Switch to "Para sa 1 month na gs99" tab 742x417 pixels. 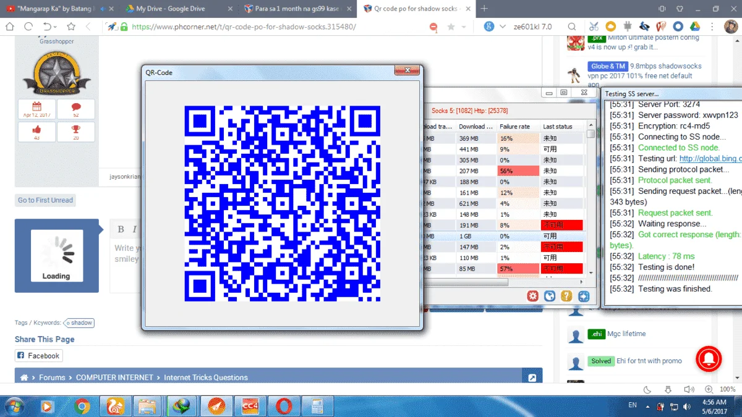[299, 9]
